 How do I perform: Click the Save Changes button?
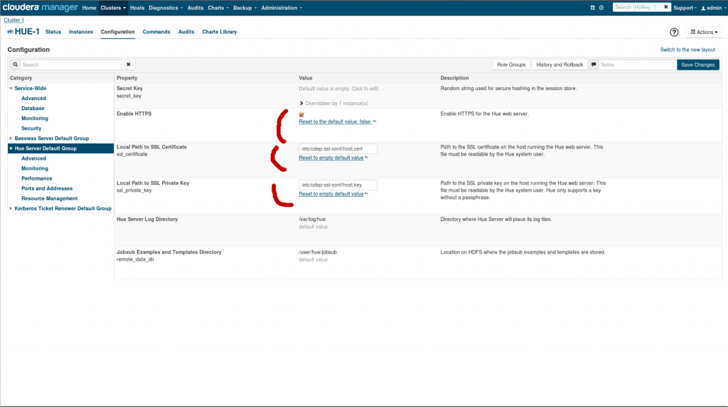coord(698,65)
